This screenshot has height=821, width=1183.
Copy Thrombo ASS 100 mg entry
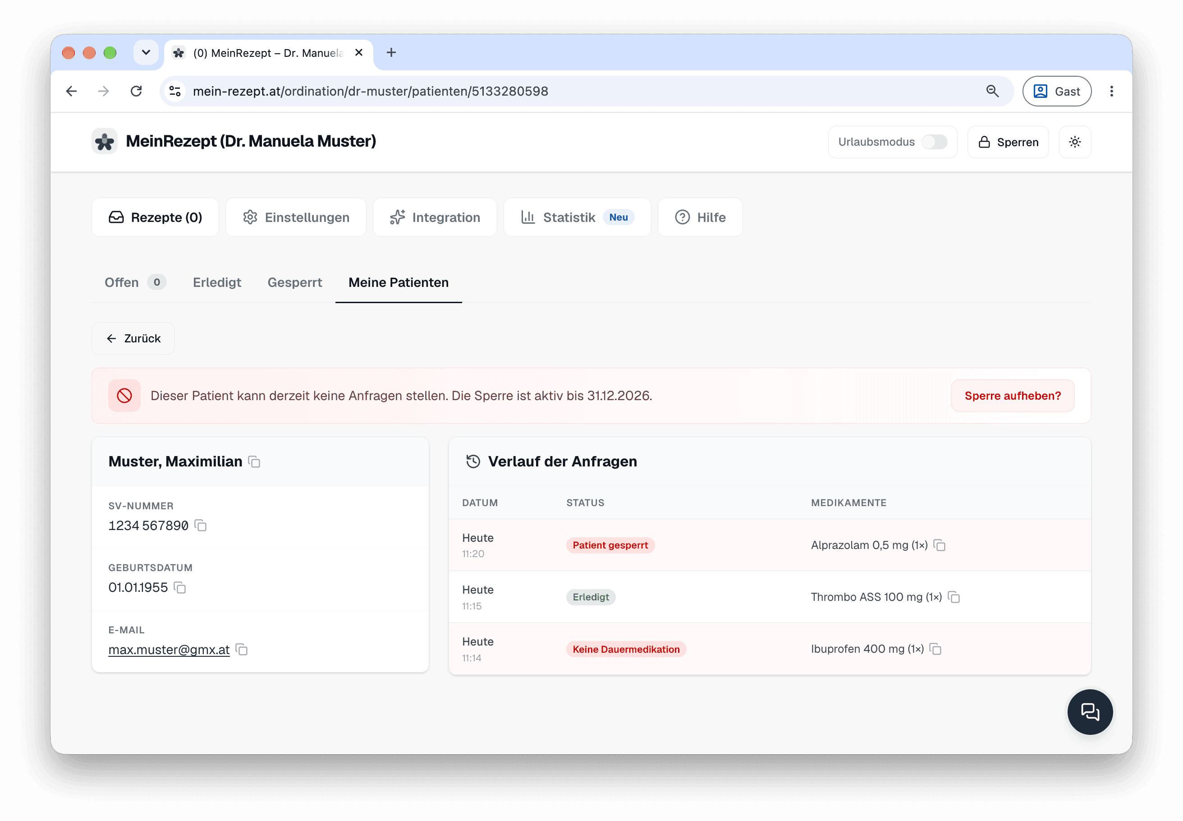pos(954,597)
